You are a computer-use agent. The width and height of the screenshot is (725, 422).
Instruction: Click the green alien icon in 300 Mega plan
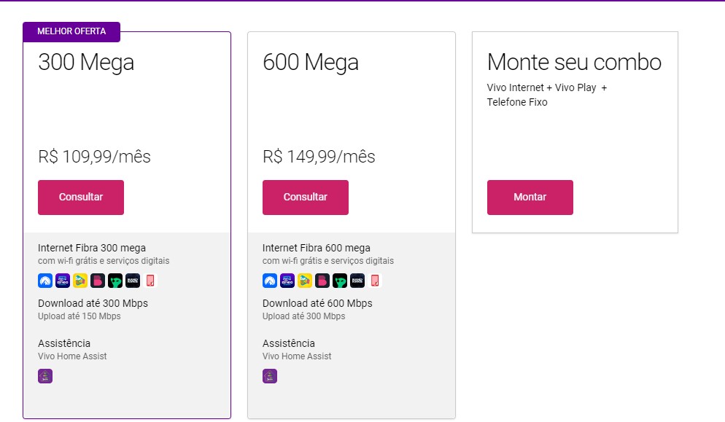(115, 281)
